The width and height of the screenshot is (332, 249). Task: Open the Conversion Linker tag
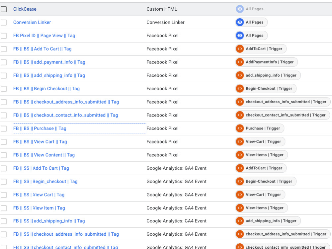click(32, 22)
